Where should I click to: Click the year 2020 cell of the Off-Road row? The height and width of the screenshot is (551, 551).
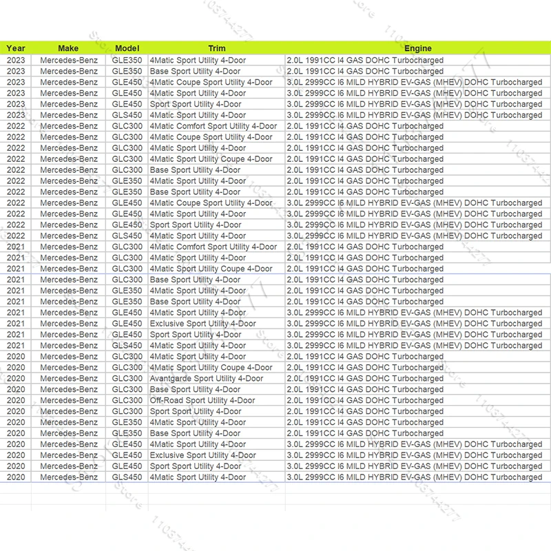tap(16, 400)
